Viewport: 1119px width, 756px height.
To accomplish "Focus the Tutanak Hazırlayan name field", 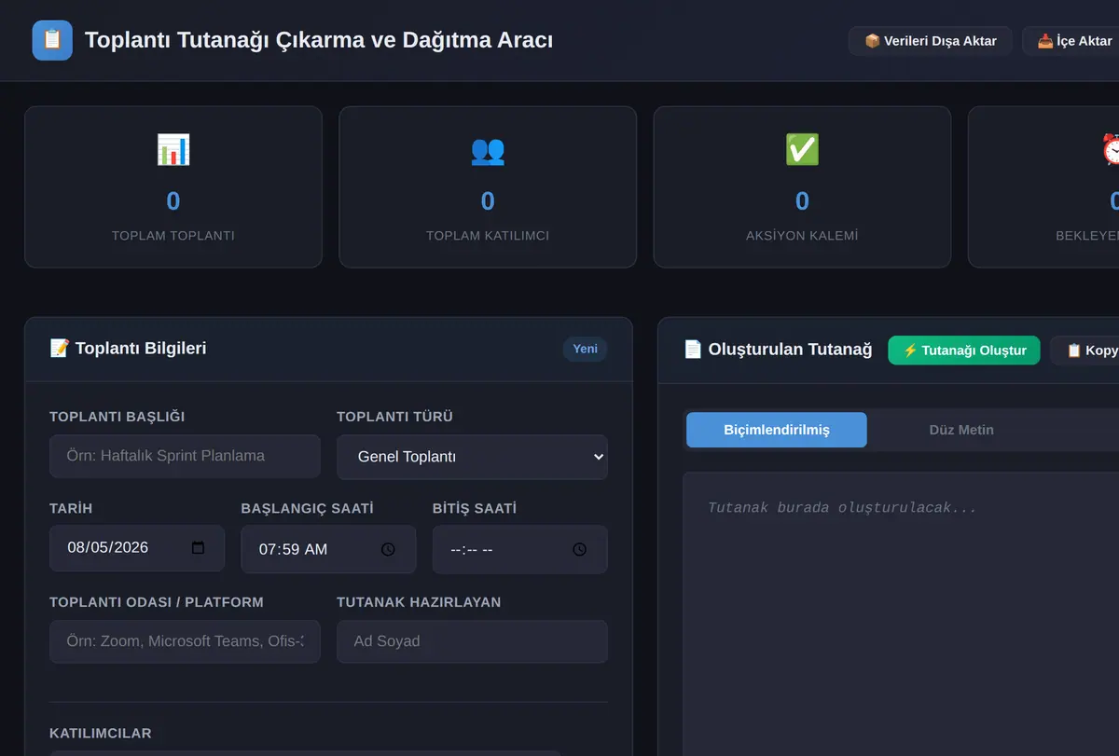I will click(472, 641).
